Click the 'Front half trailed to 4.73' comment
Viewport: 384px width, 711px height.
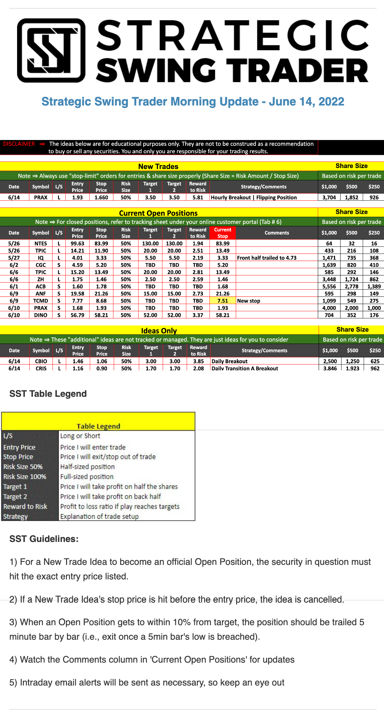(x=266, y=258)
